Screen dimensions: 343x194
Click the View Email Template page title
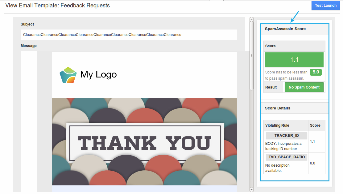58,6
